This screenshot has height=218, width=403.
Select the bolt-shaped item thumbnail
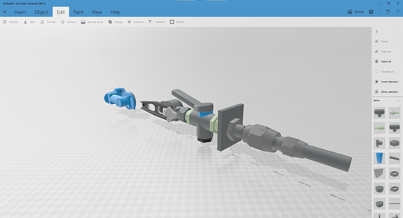click(x=380, y=143)
